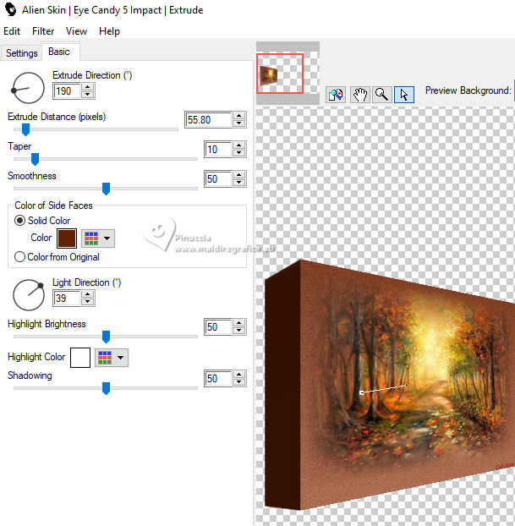Click the Extrude Direction value field

pos(67,91)
